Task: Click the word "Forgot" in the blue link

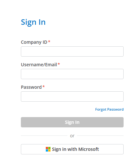Action: coord(101,109)
